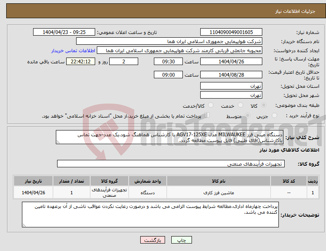Viewport: 326px width, 251px height.
Task: Click the delivery province تهران field
Action: (x=231, y=86)
